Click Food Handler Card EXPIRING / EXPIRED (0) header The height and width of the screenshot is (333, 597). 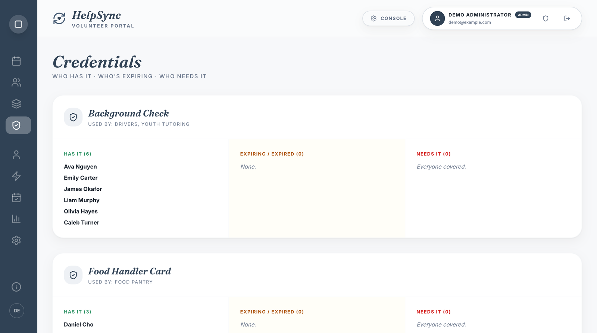point(272,312)
